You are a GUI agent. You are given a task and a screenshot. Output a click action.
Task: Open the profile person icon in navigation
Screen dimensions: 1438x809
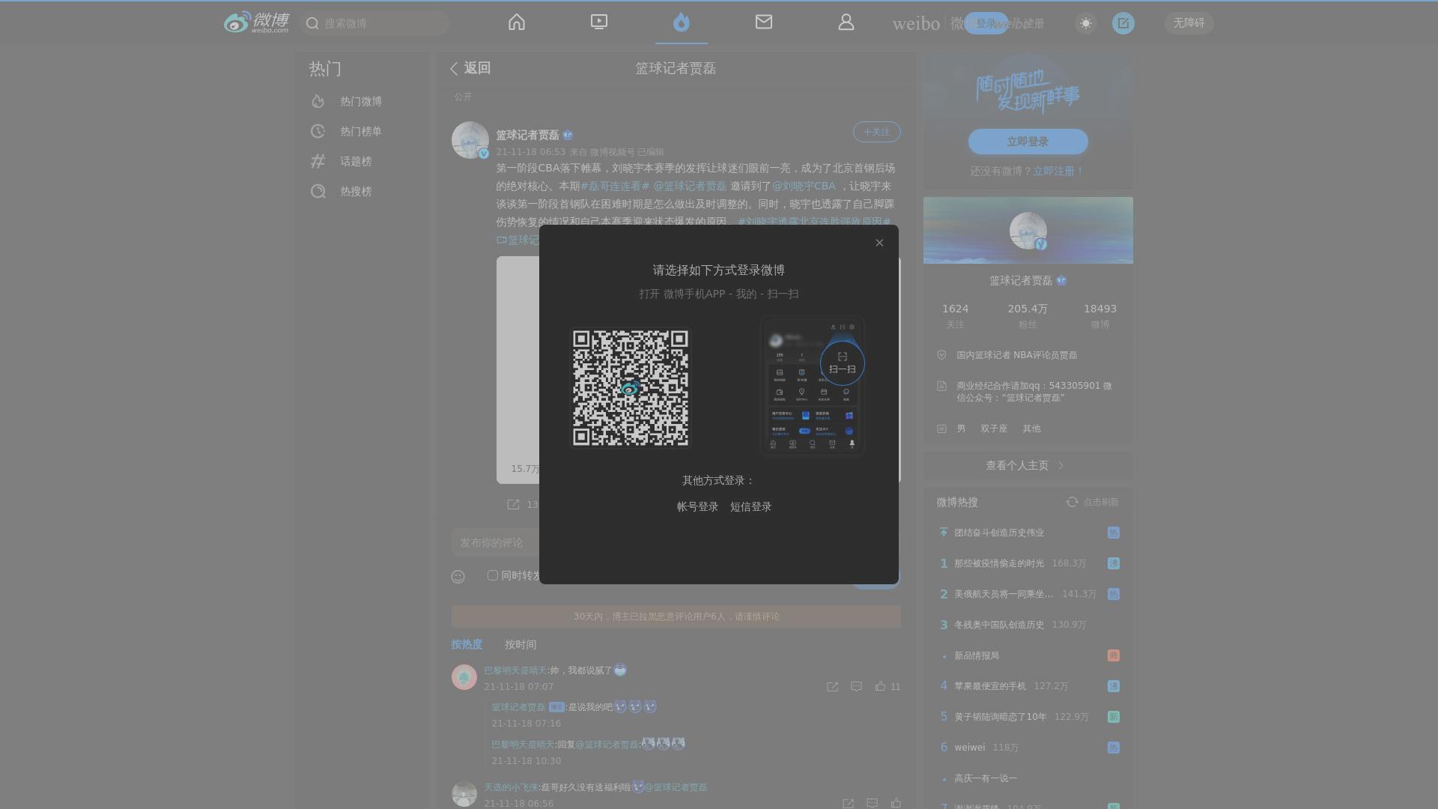tap(846, 22)
